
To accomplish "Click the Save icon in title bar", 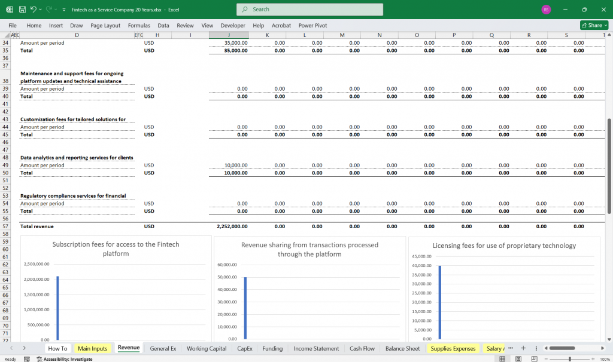I will [x=22, y=10].
